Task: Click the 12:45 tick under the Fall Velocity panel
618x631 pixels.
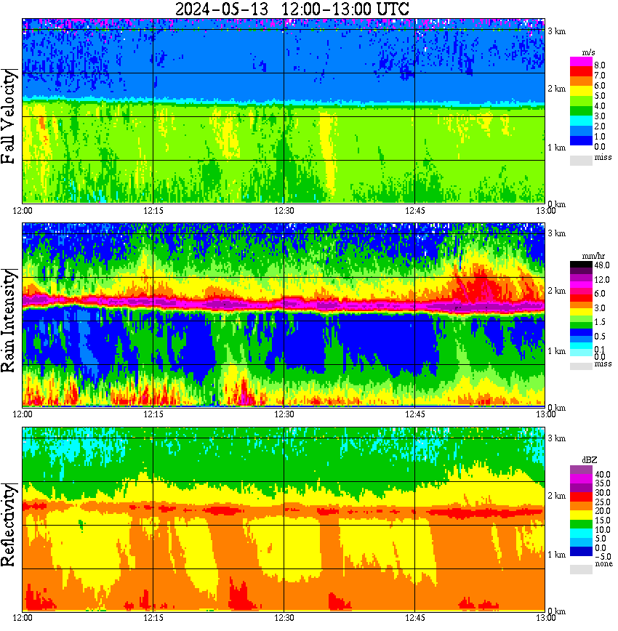Action: coord(415,211)
